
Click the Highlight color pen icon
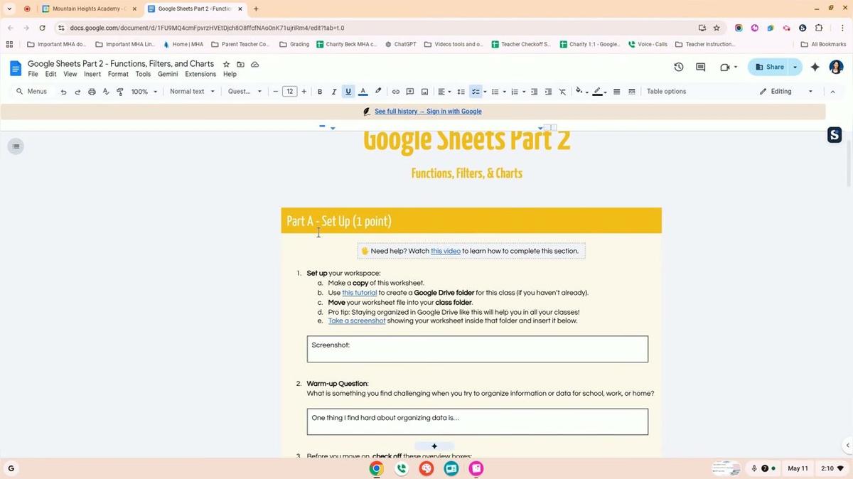click(x=378, y=92)
